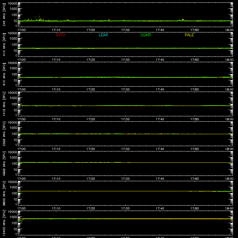Click 17:40 time label below 610 MHz plot

[160, 90]
